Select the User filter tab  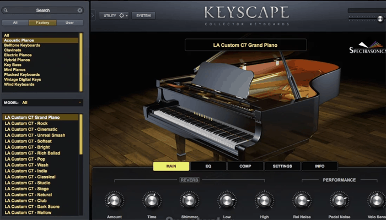(x=69, y=23)
